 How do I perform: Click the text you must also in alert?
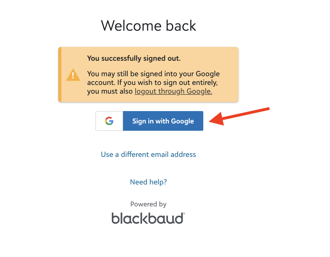tap(110, 91)
